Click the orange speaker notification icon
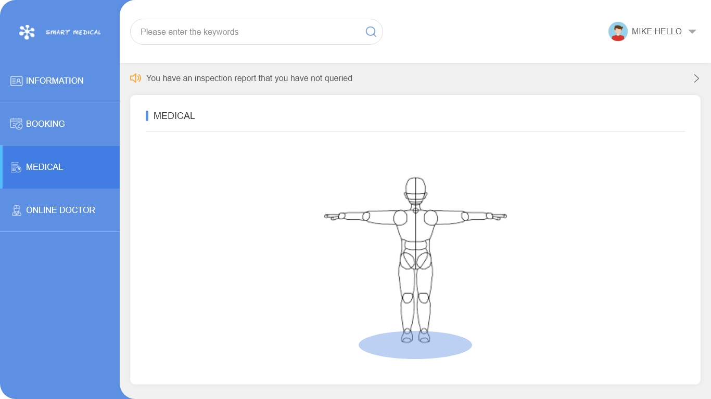 [135, 78]
